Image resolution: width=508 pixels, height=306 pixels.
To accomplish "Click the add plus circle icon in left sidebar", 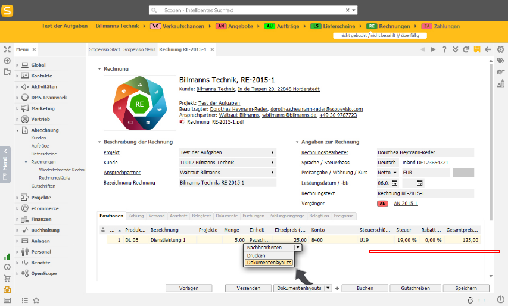I will coord(7,61).
